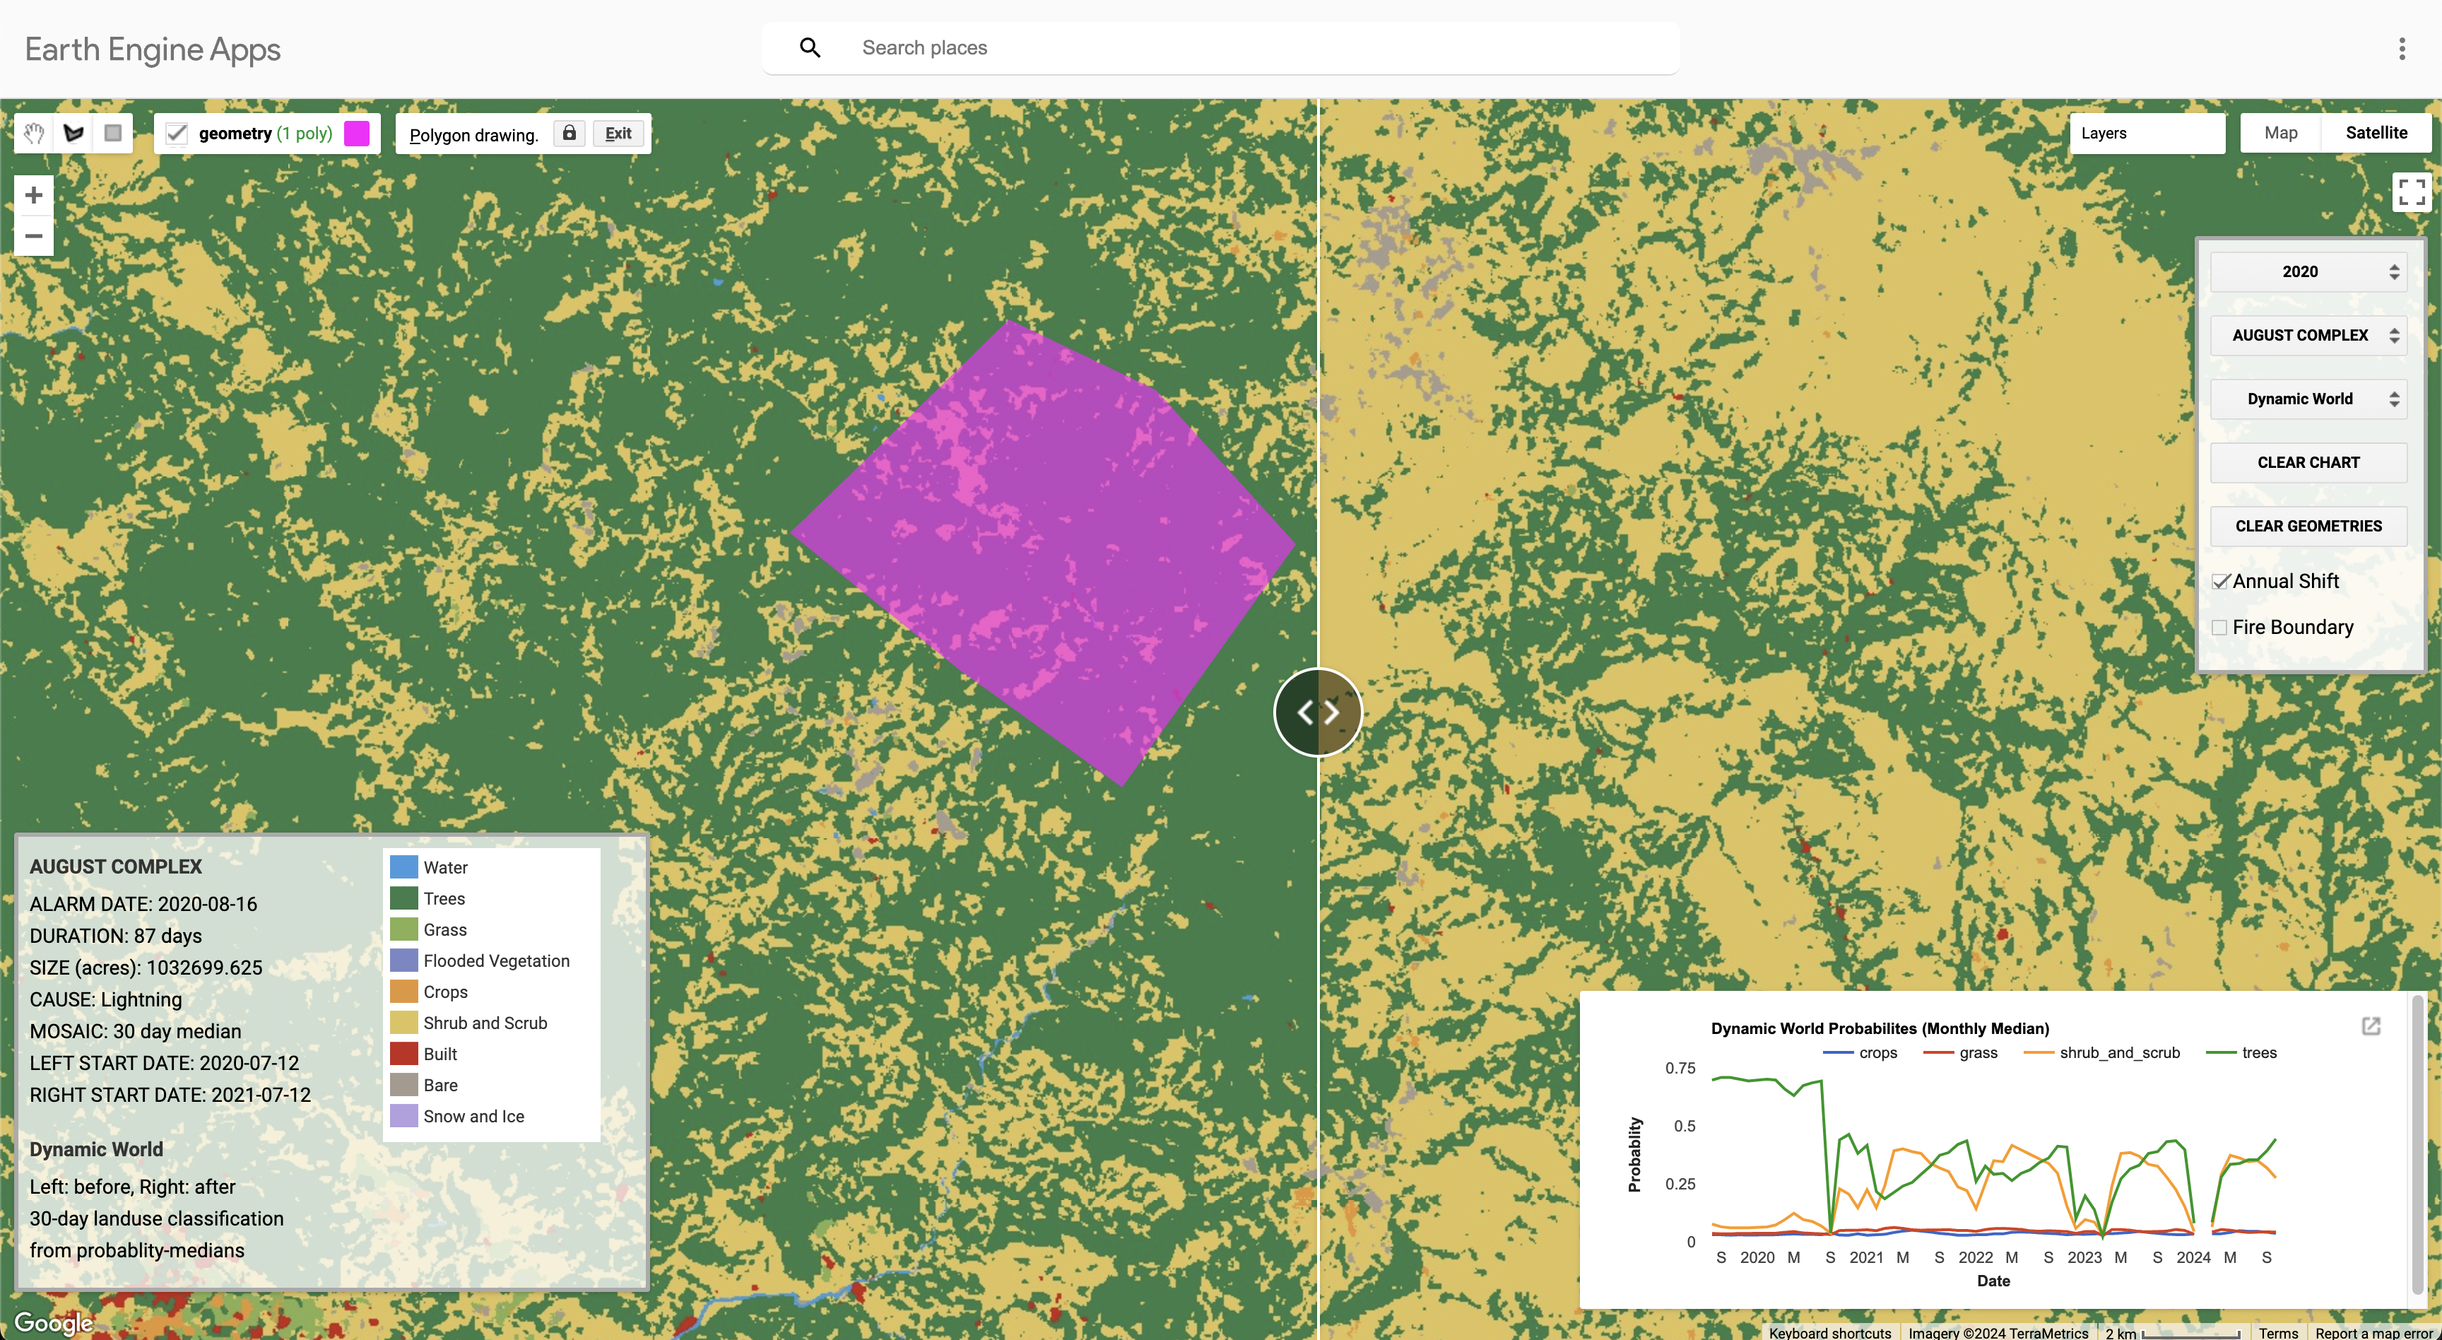Open the chart in a new window

(x=2371, y=1026)
